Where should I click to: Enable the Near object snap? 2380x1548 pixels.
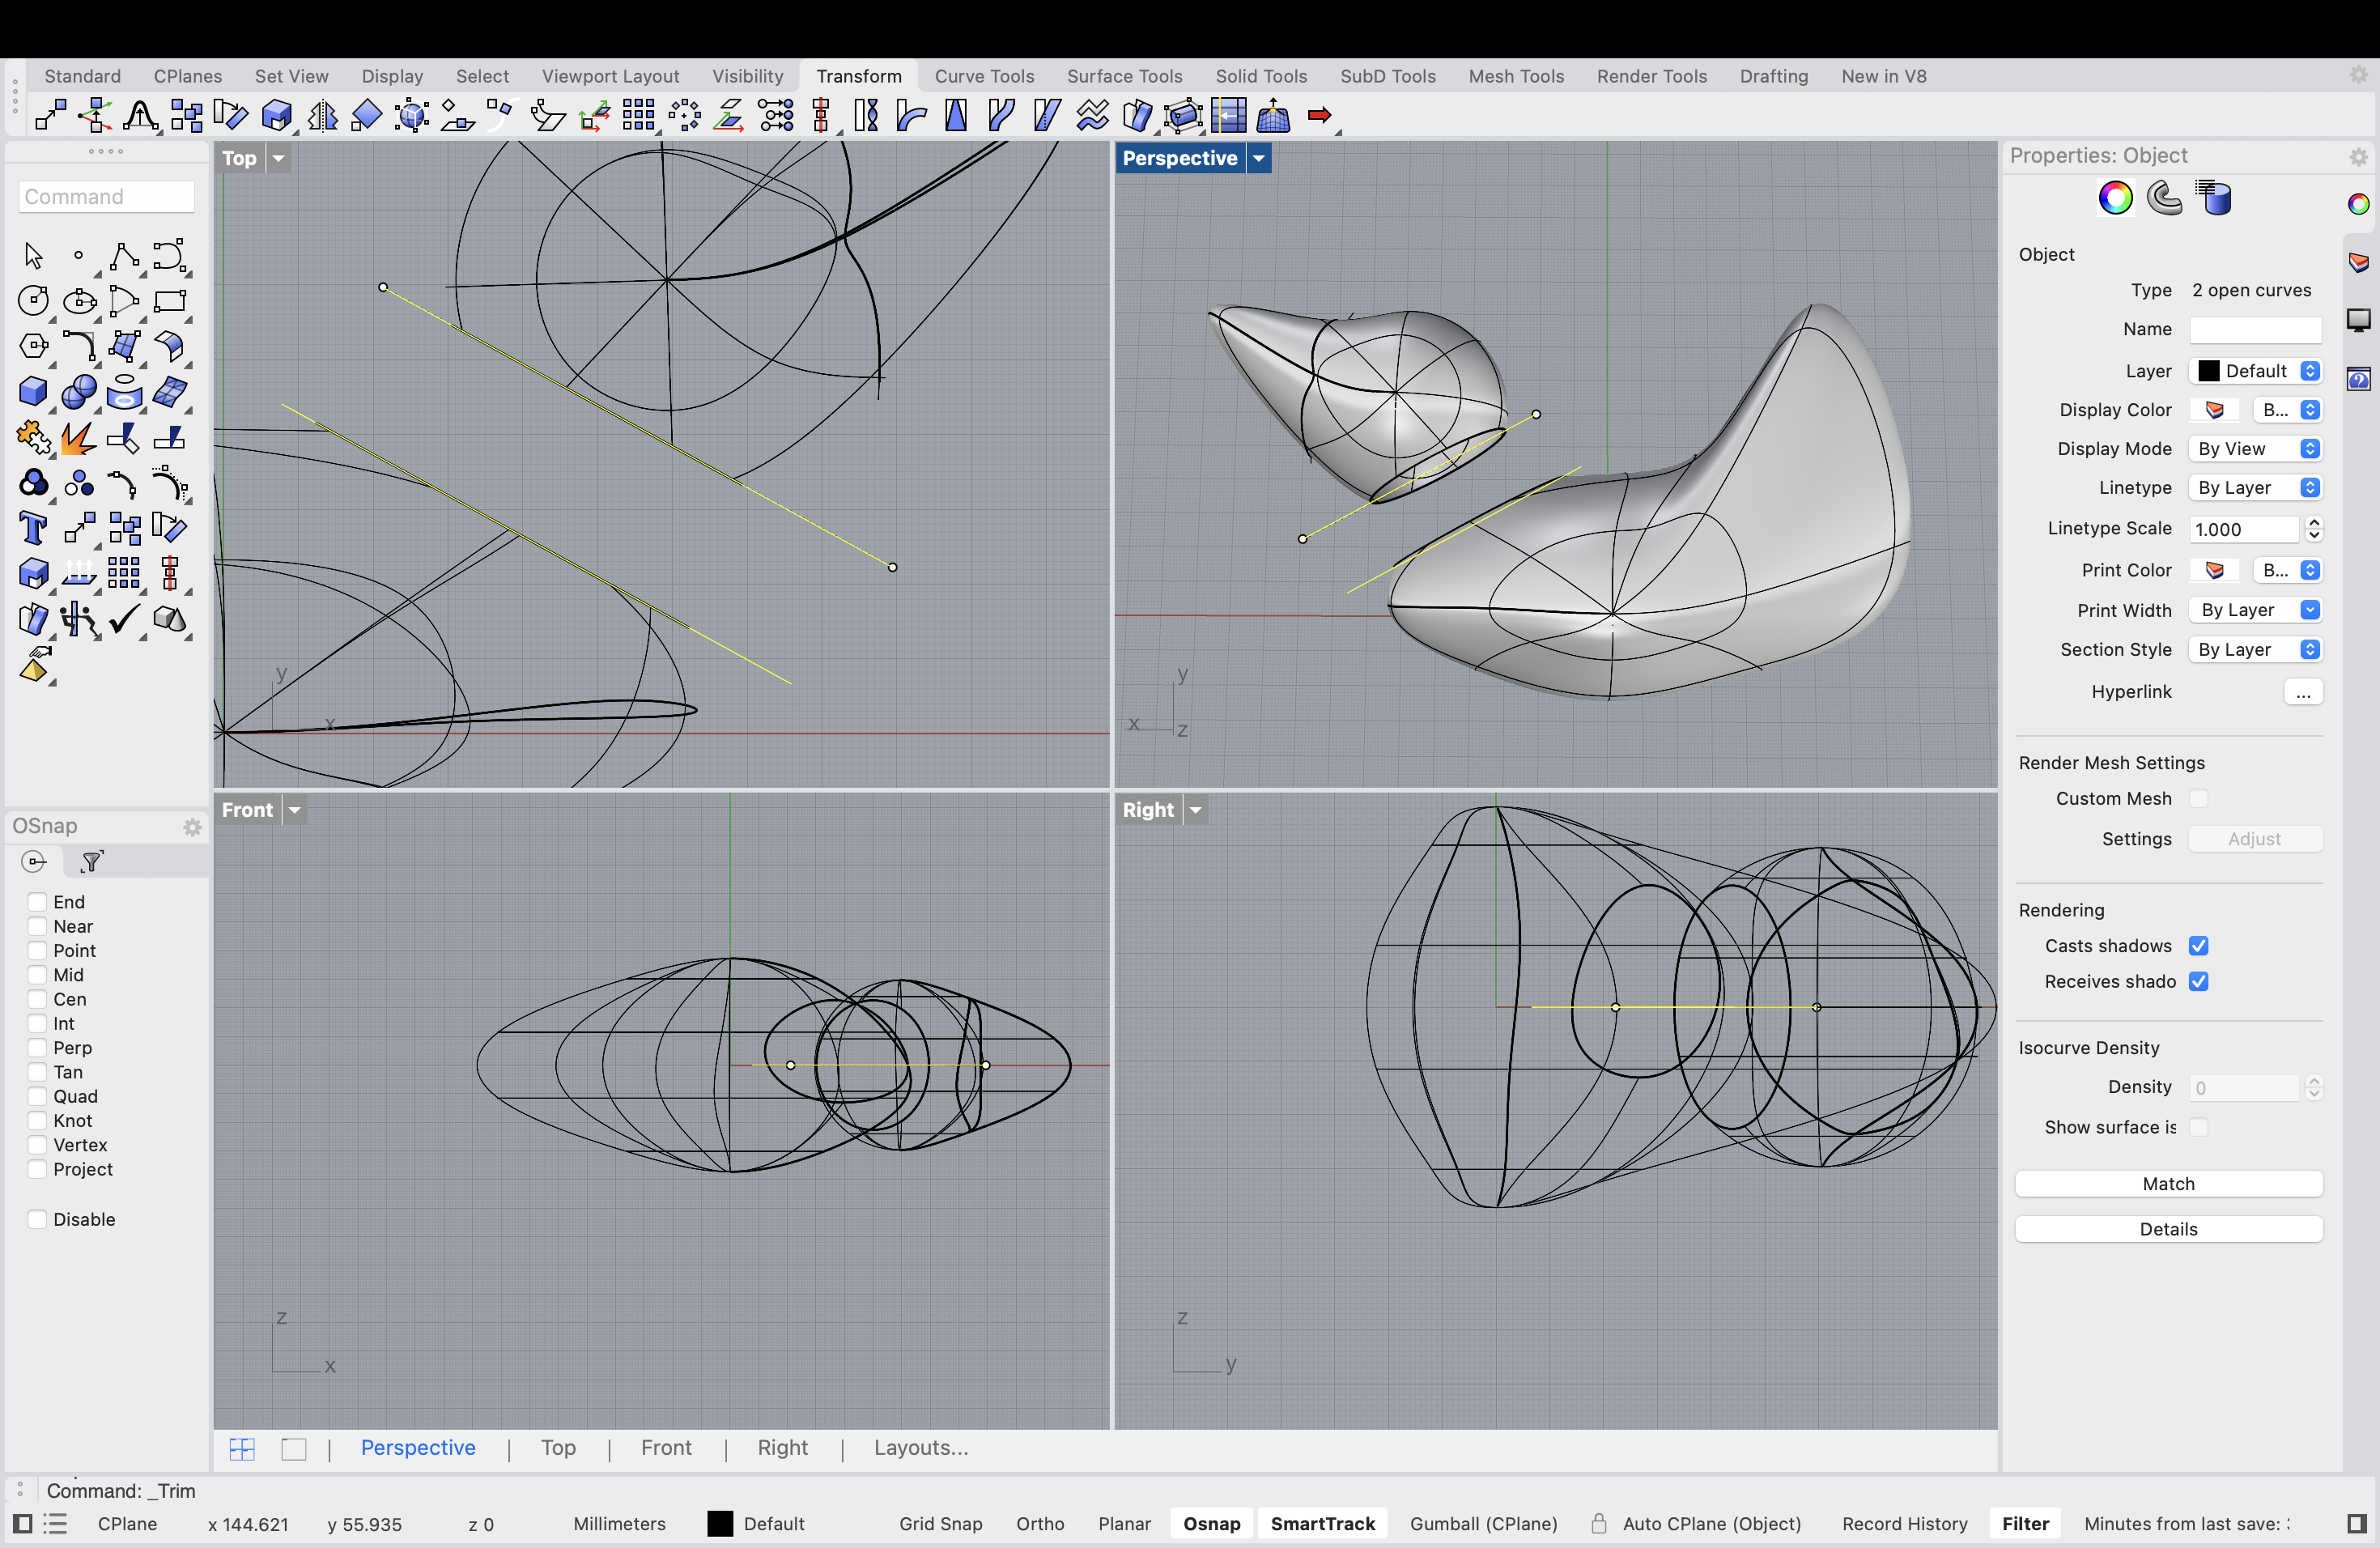coord(37,926)
